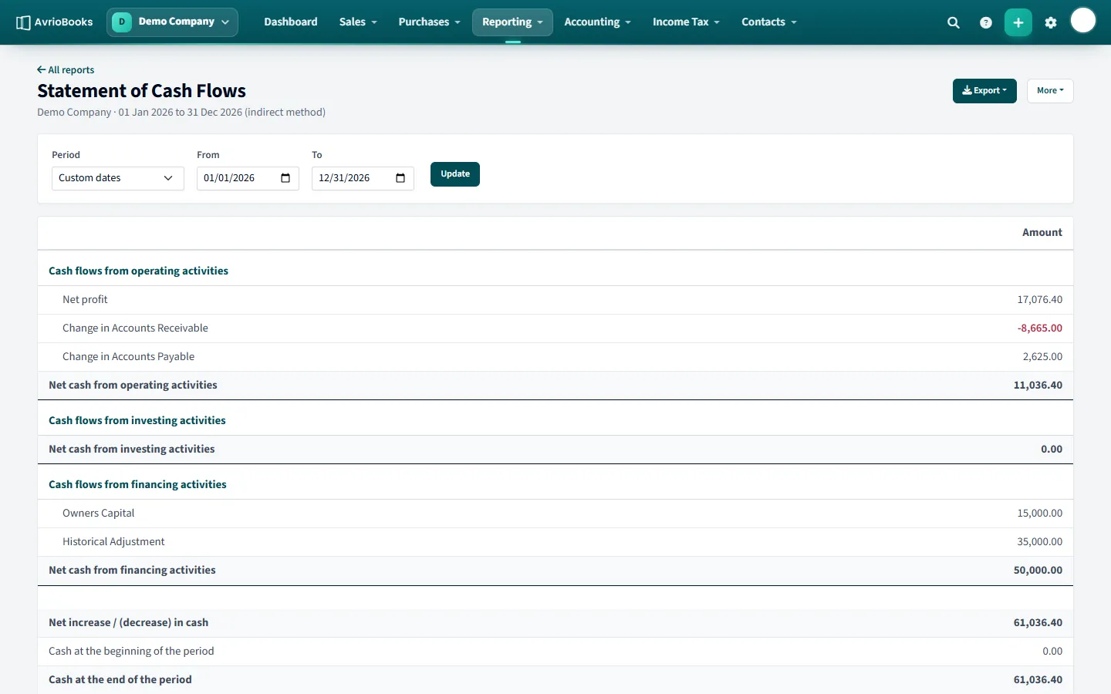Click the Amount column header

(1042, 233)
